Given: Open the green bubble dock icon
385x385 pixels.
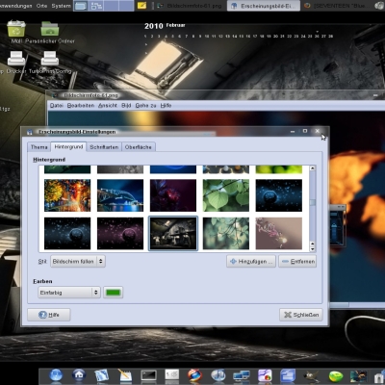Looking at the screenshot, I should [x=336, y=375].
